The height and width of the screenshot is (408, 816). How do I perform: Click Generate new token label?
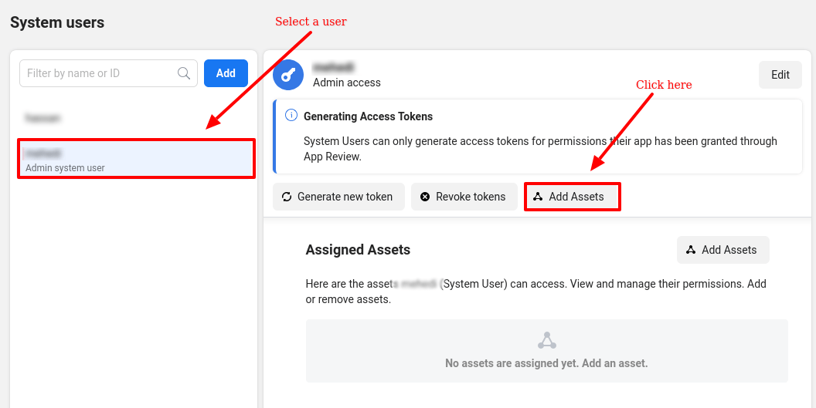pyautogui.click(x=345, y=197)
